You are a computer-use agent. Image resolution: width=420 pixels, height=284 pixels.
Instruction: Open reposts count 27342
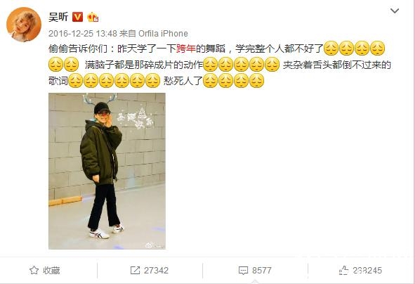pos(156,271)
